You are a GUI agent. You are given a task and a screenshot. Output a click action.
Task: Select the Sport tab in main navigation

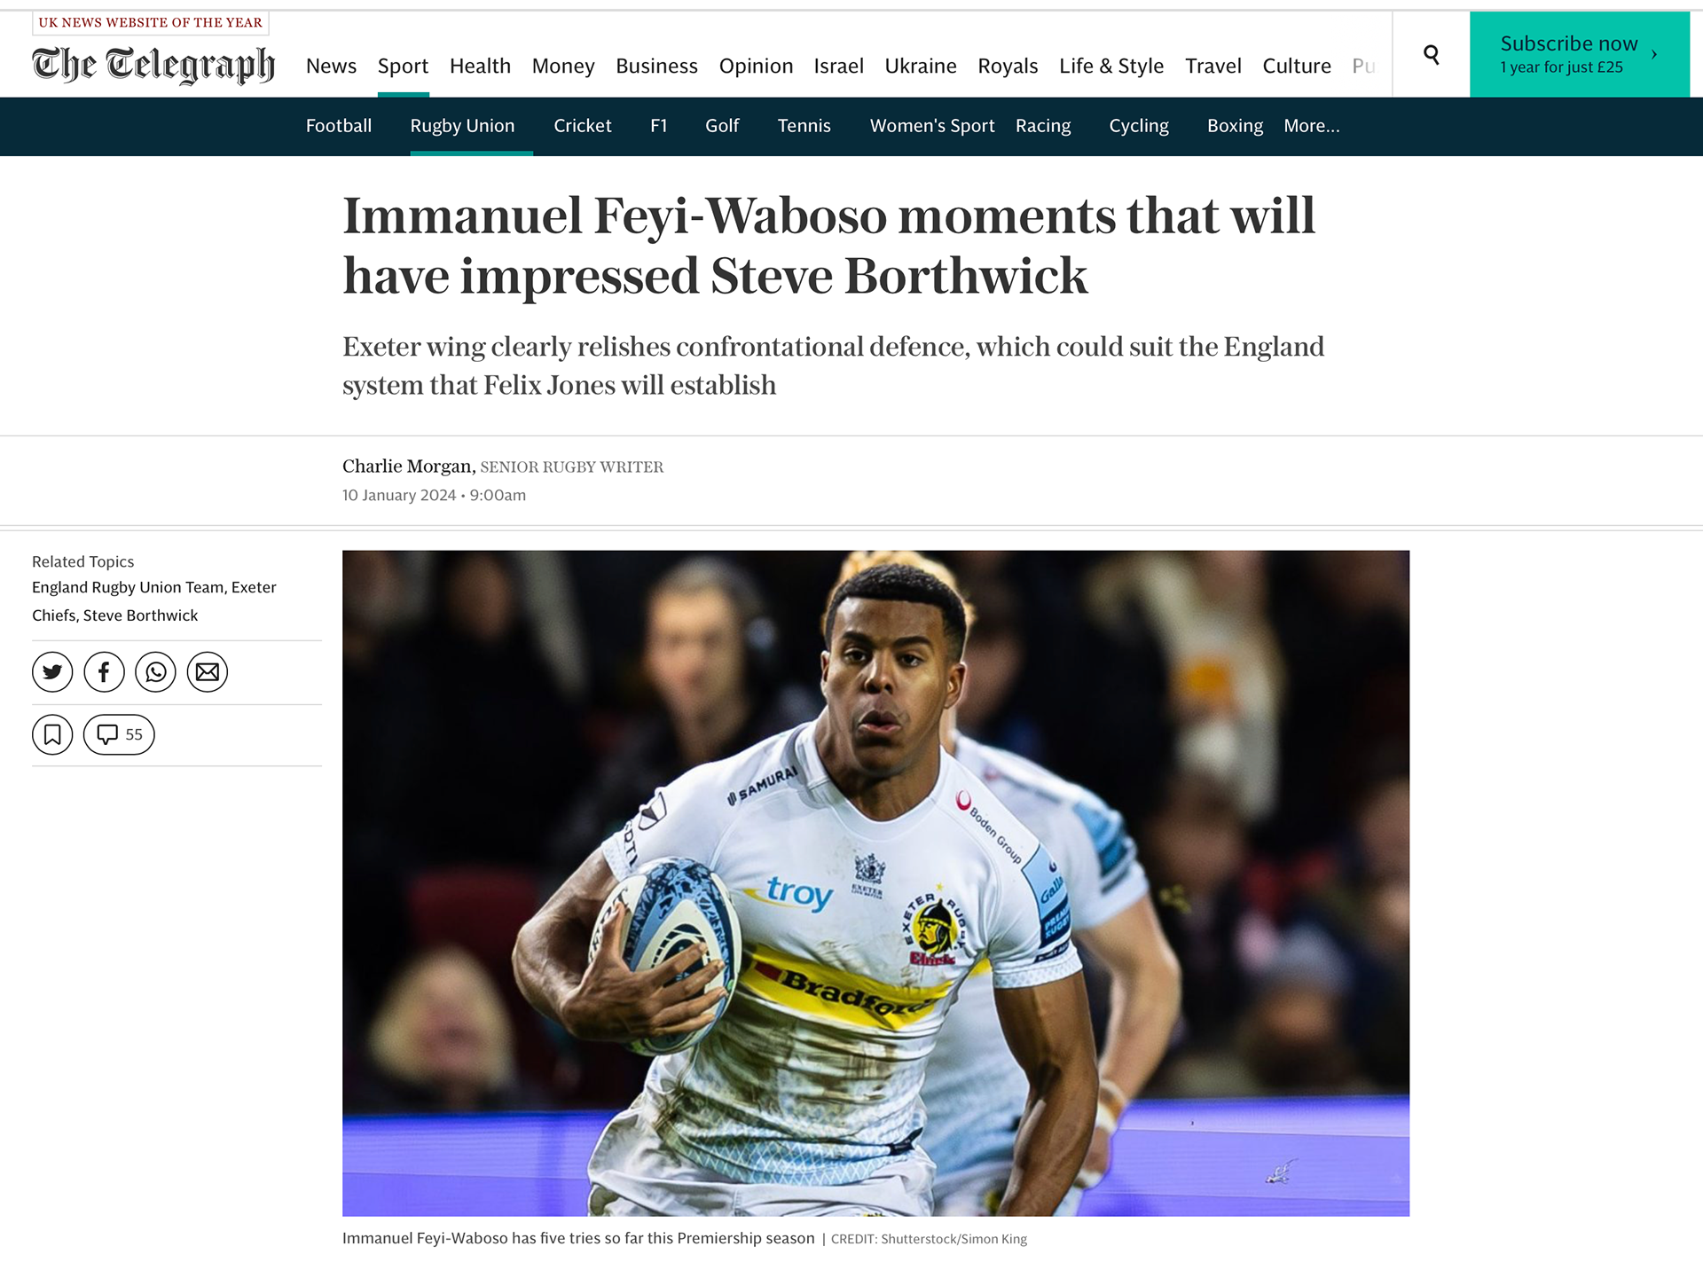pyautogui.click(x=403, y=67)
